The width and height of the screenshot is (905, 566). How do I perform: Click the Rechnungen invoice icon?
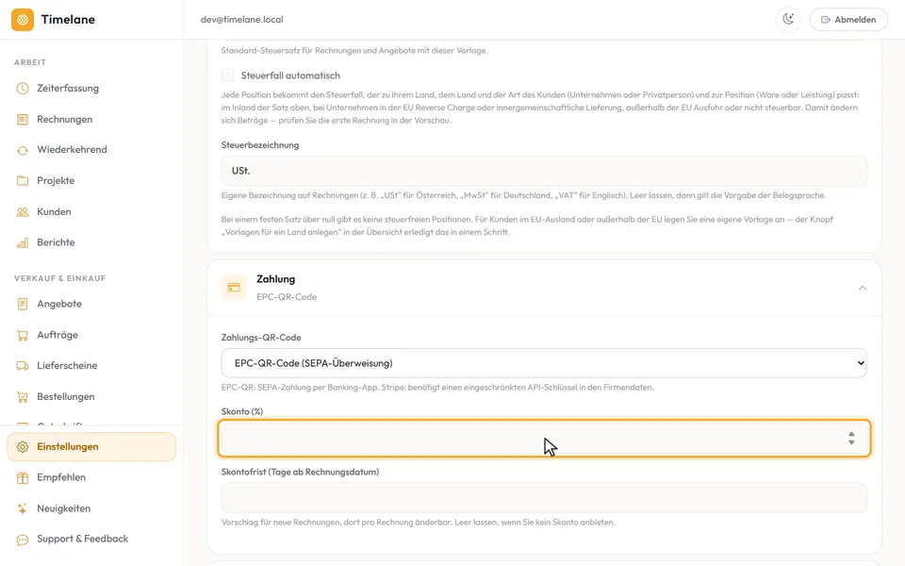(23, 120)
